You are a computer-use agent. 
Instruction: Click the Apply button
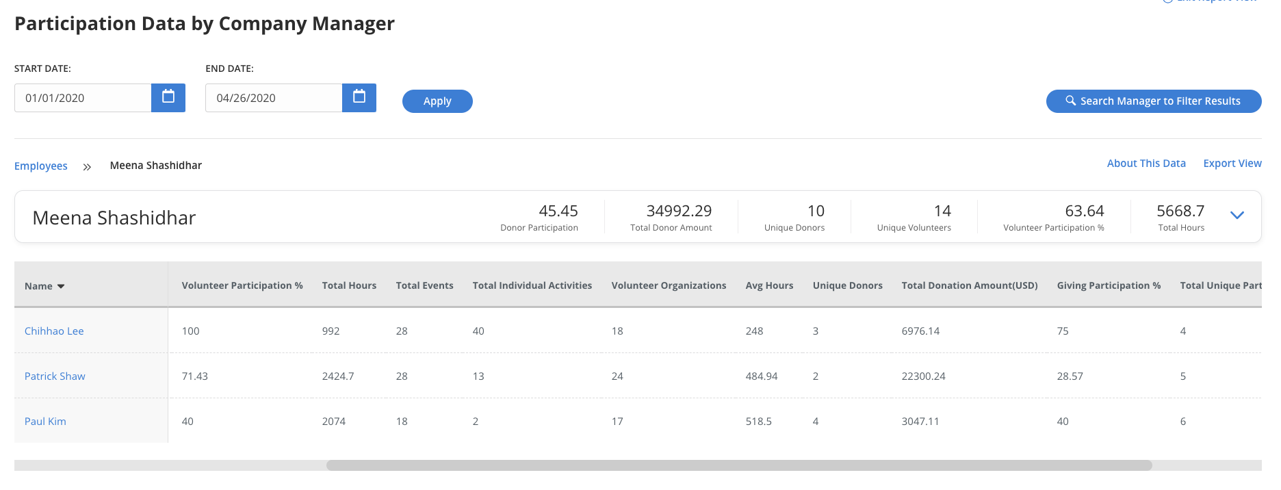(437, 101)
